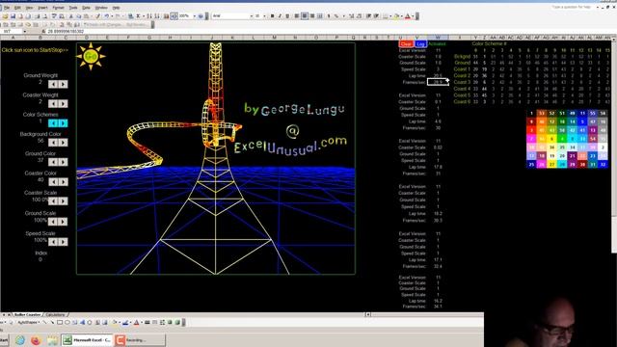Open the Font size dropdown

tap(264, 16)
